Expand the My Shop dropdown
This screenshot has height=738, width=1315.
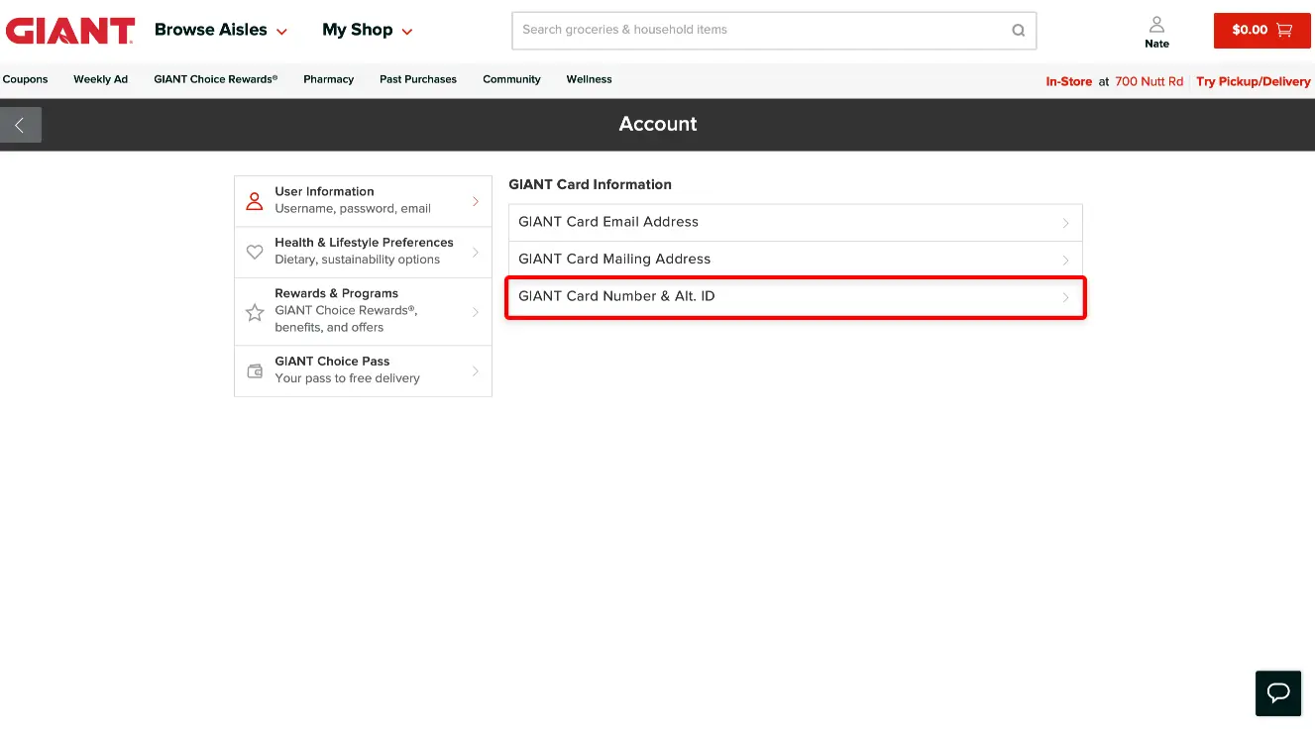coord(368,30)
